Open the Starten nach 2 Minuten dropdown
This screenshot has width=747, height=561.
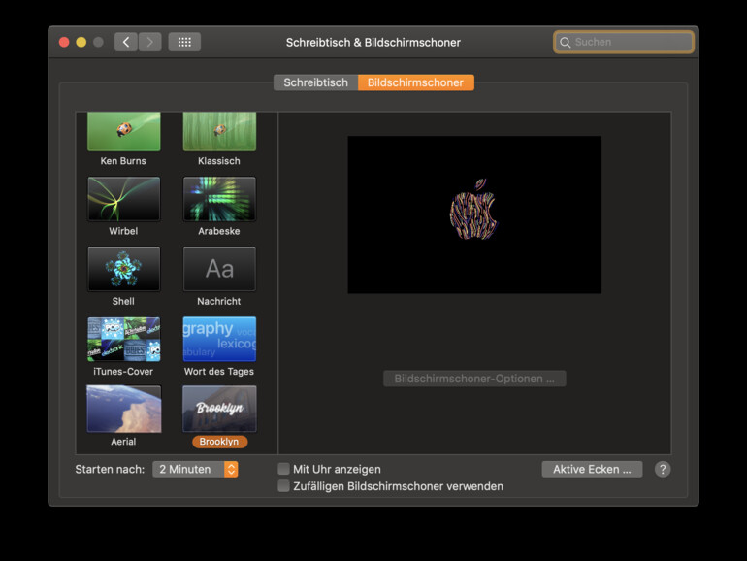[195, 469]
